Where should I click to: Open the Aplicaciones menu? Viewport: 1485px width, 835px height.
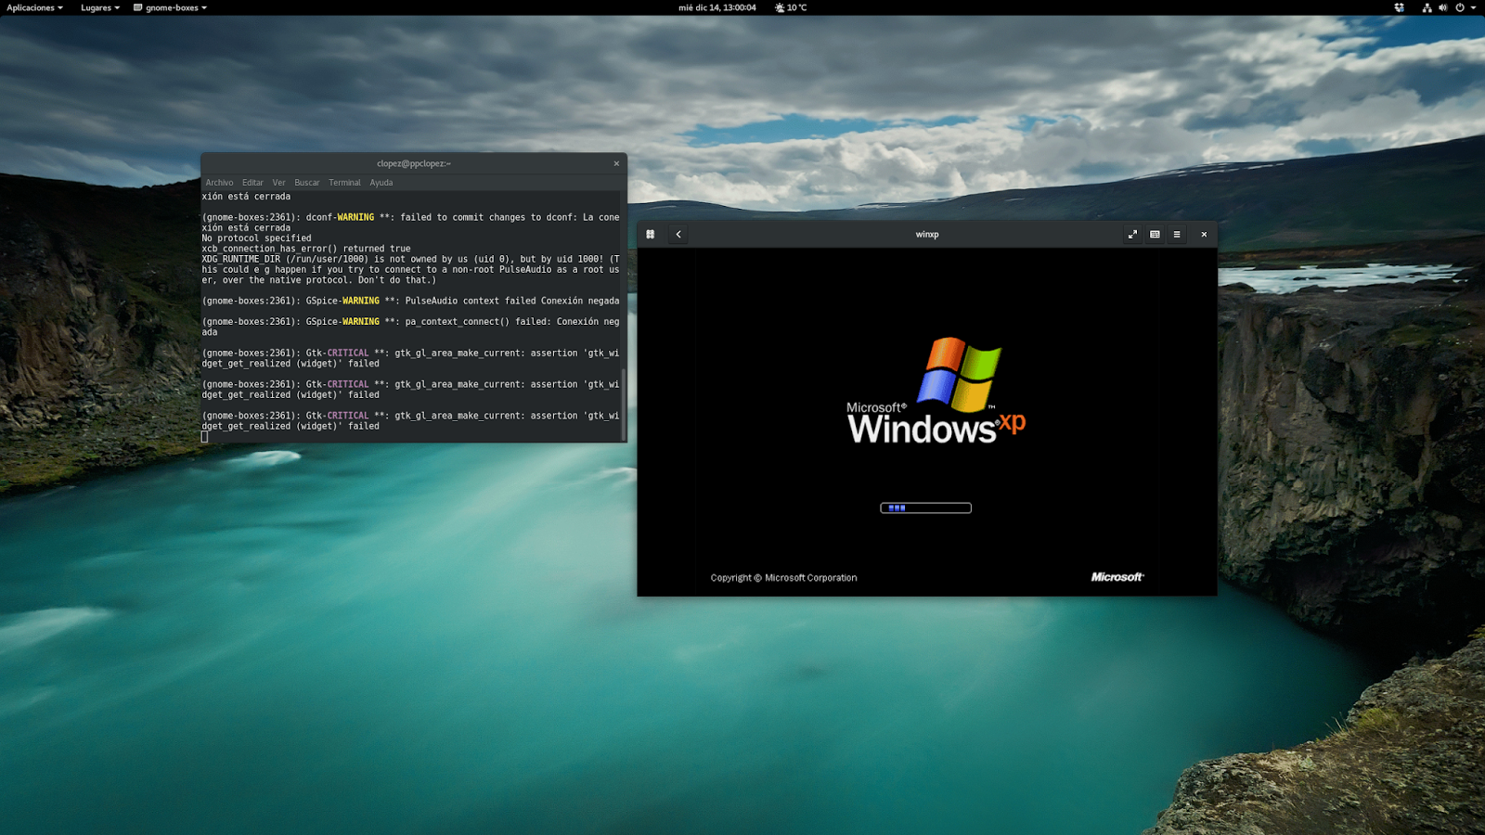click(35, 7)
